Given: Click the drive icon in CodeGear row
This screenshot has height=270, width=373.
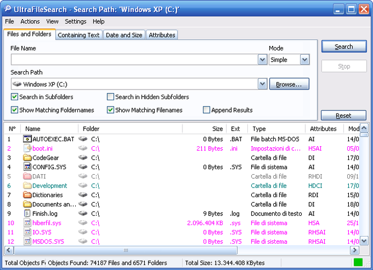Looking at the screenshot, I should pyautogui.click(x=83, y=157).
